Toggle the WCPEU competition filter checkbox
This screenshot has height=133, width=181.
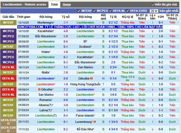click(x=94, y=11)
